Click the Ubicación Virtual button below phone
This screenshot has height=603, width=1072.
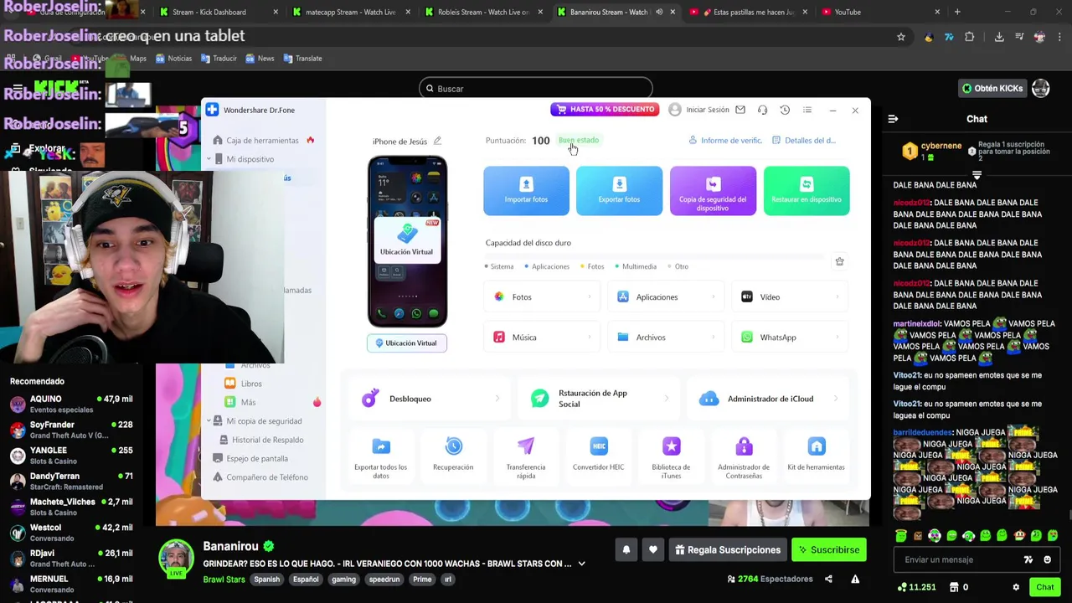coord(406,343)
